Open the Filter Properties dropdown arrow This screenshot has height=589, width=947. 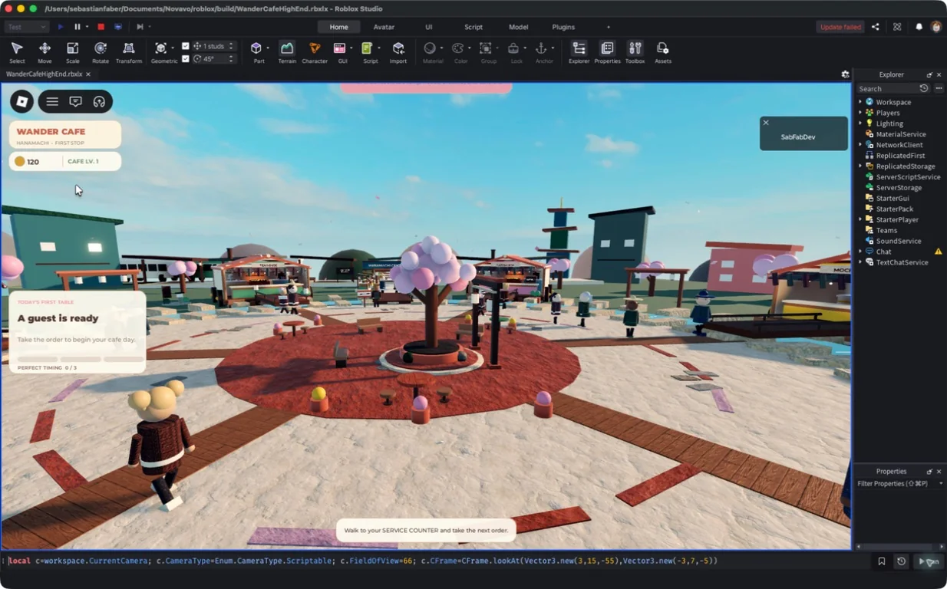[941, 484]
